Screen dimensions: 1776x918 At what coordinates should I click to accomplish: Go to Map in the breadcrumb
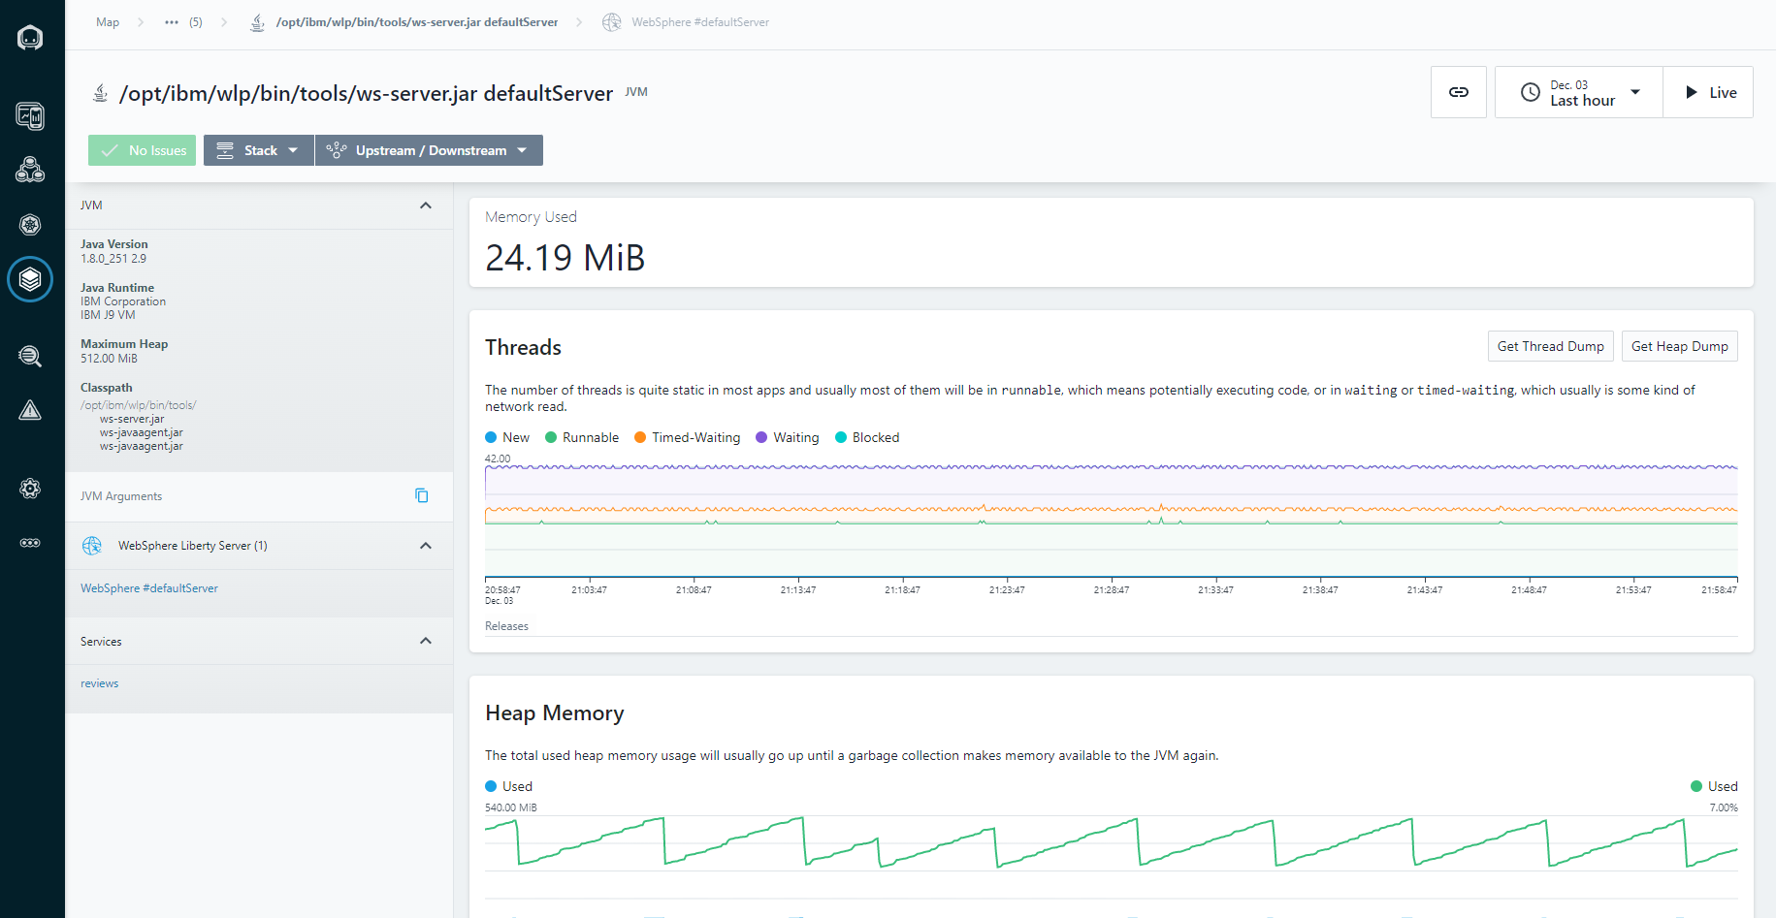tap(108, 22)
